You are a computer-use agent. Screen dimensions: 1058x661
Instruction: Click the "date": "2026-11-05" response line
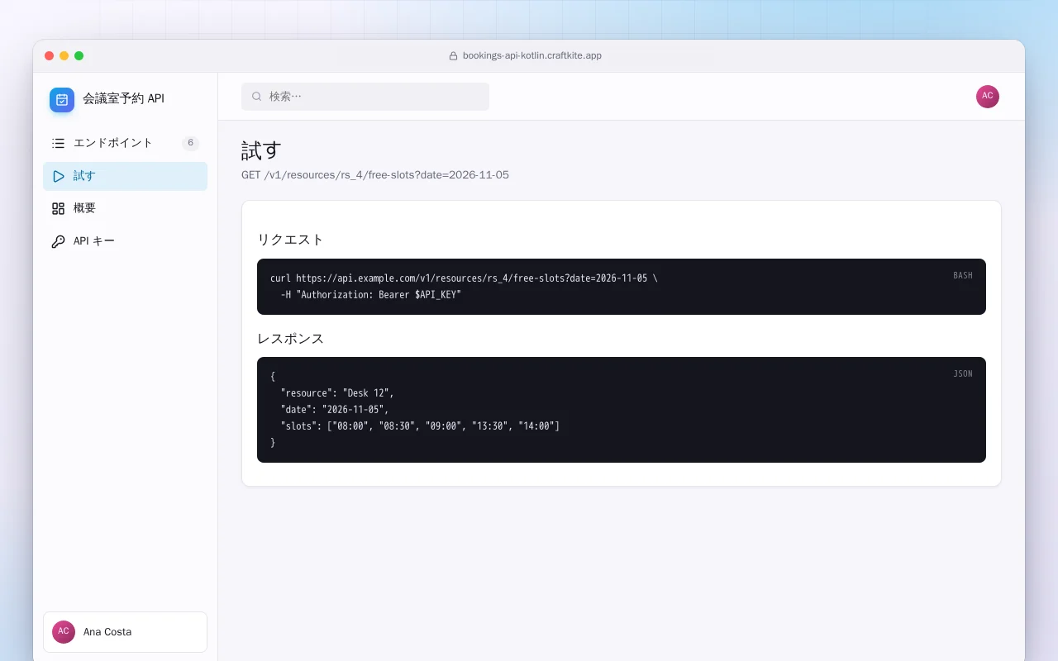[x=335, y=410]
